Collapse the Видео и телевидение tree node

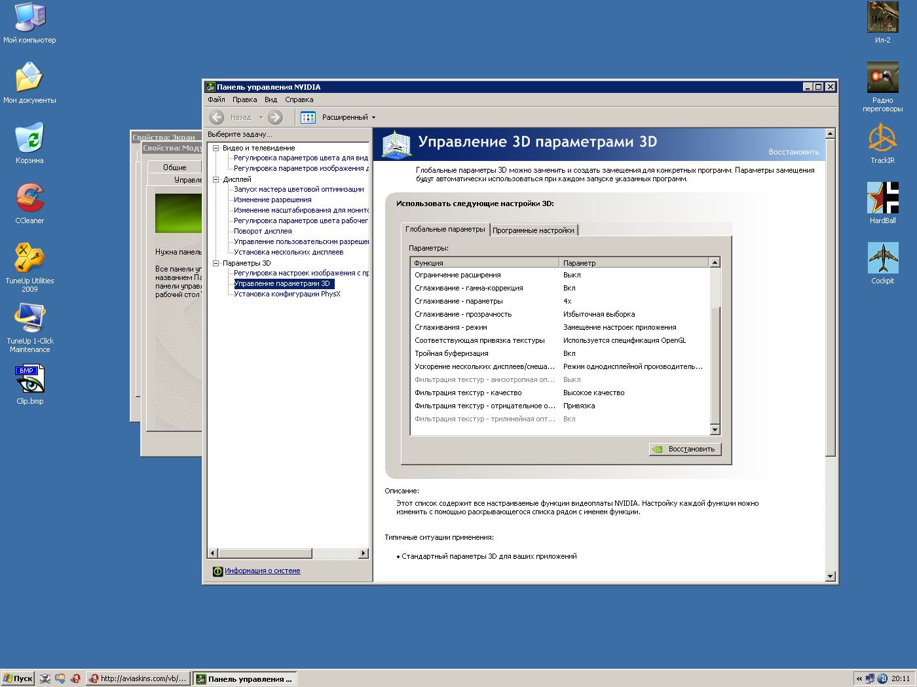(215, 148)
